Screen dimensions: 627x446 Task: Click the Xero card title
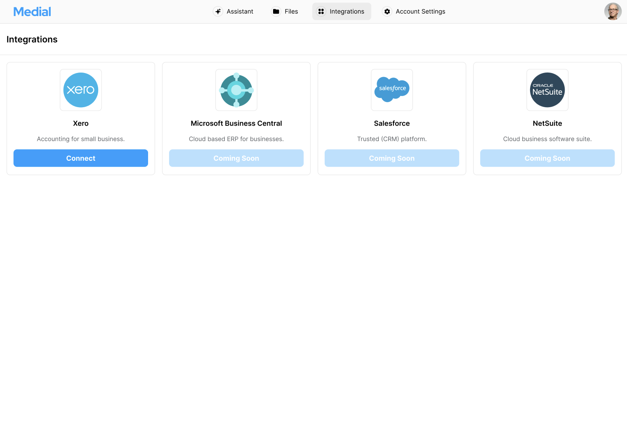[81, 123]
